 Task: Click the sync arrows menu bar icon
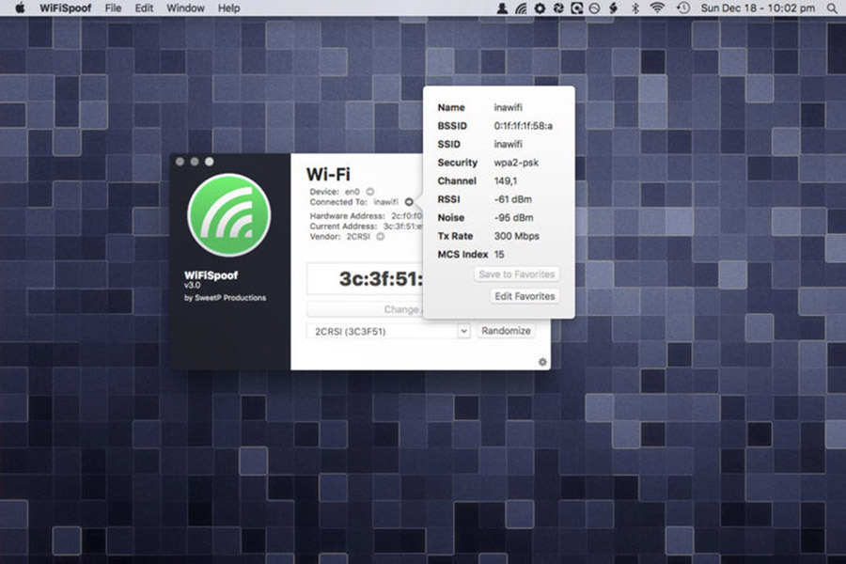pyautogui.click(x=558, y=8)
